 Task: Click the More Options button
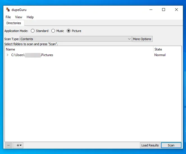pyautogui.click(x=142, y=39)
